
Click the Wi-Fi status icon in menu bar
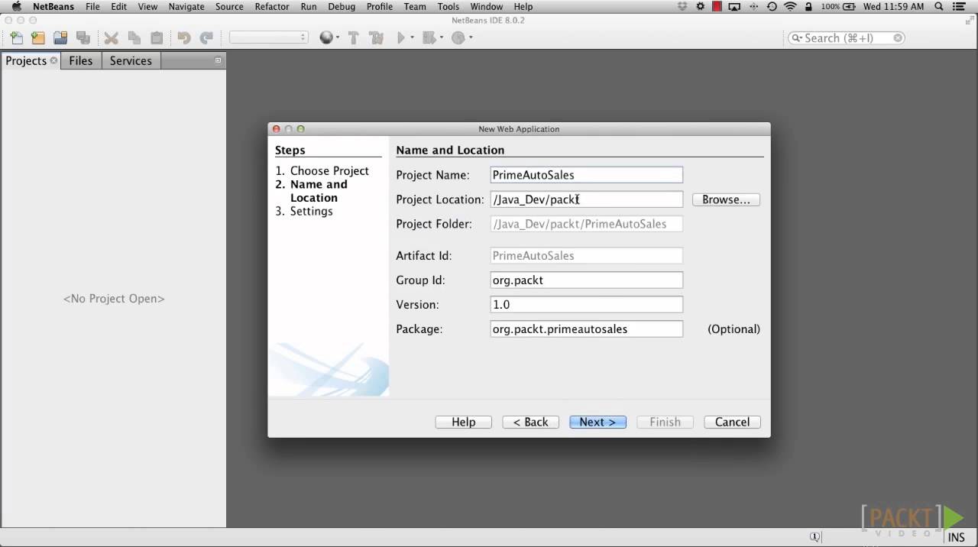click(x=790, y=7)
